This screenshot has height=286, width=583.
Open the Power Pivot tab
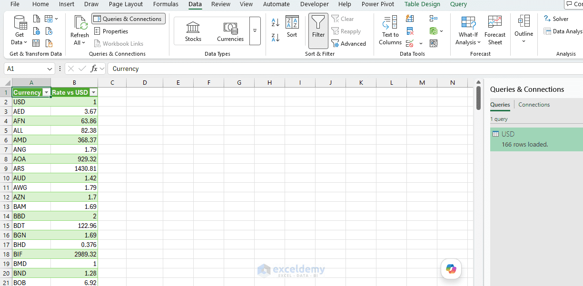click(378, 4)
